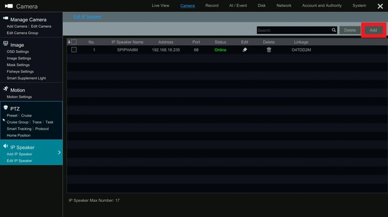Viewport: 388px width, 217px height.
Task: Click the PTZ dome camera icon
Action: point(5,107)
